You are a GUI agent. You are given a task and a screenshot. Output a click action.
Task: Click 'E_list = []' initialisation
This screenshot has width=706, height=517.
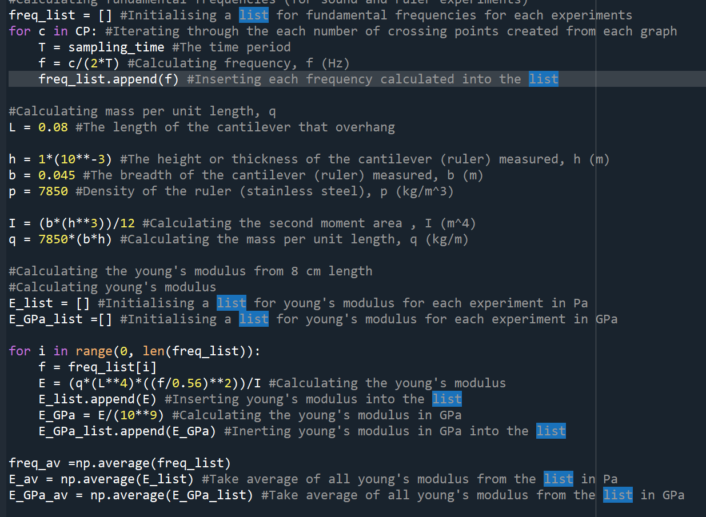[x=49, y=303]
